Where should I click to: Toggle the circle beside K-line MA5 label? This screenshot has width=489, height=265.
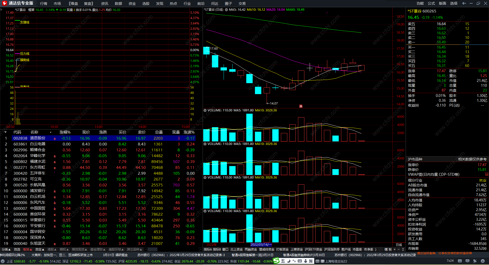coord(226,10)
